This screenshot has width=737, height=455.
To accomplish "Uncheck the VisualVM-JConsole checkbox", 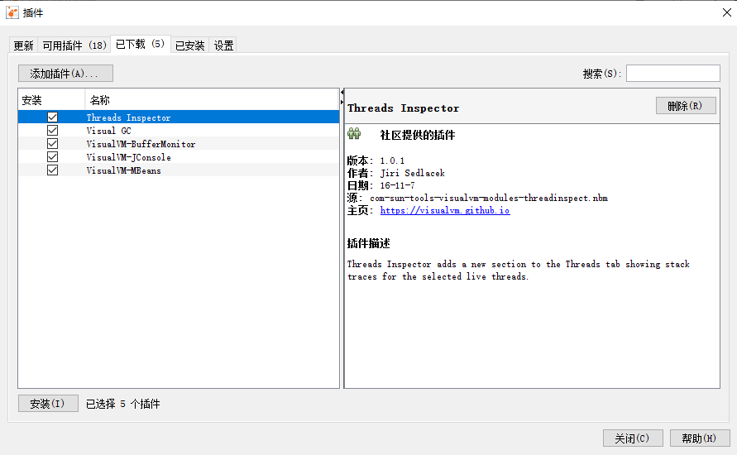I will pos(53,157).
